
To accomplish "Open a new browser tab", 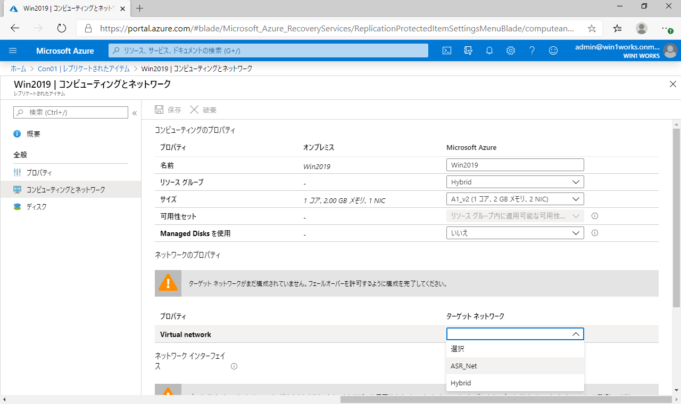I will click(x=140, y=9).
